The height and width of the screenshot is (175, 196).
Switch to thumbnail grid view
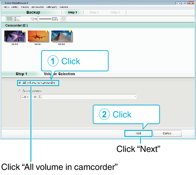(9, 19)
